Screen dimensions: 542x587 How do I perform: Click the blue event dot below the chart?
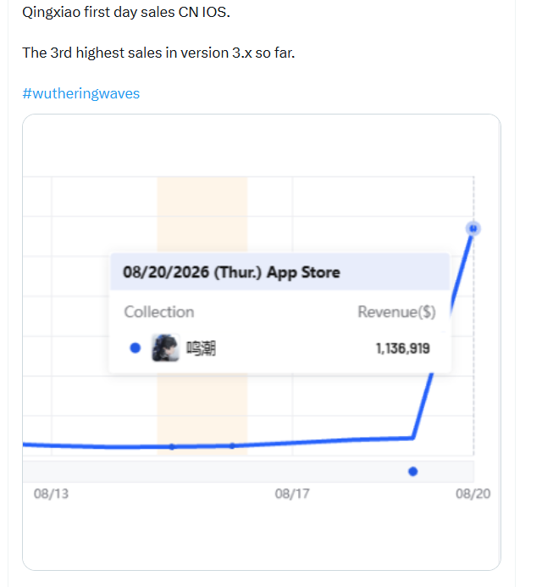413,472
